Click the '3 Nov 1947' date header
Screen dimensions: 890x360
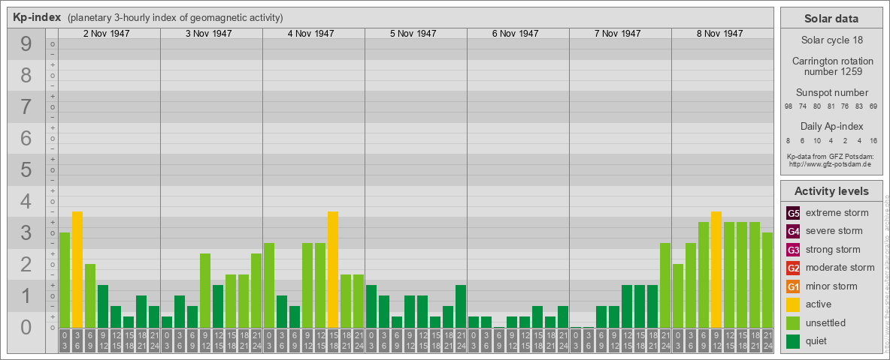pyautogui.click(x=208, y=34)
